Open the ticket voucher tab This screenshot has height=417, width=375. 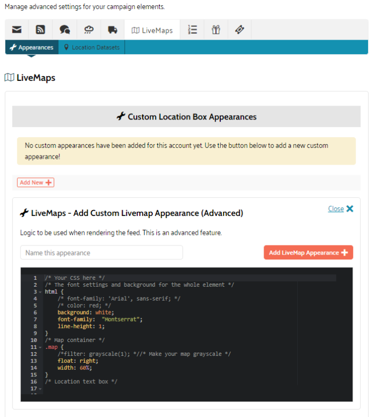point(239,30)
